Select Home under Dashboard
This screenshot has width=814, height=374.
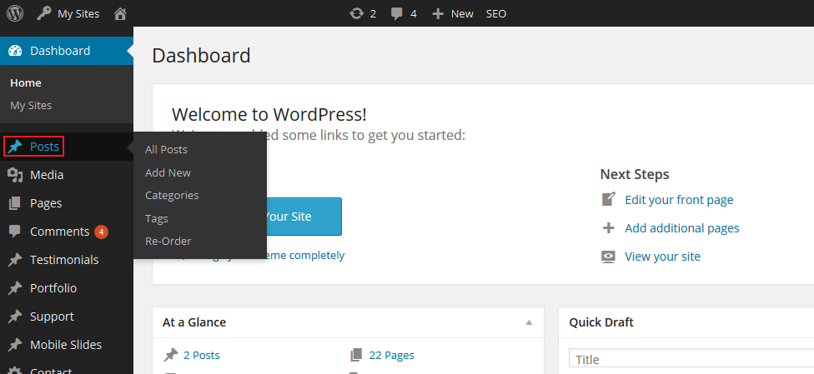(26, 83)
